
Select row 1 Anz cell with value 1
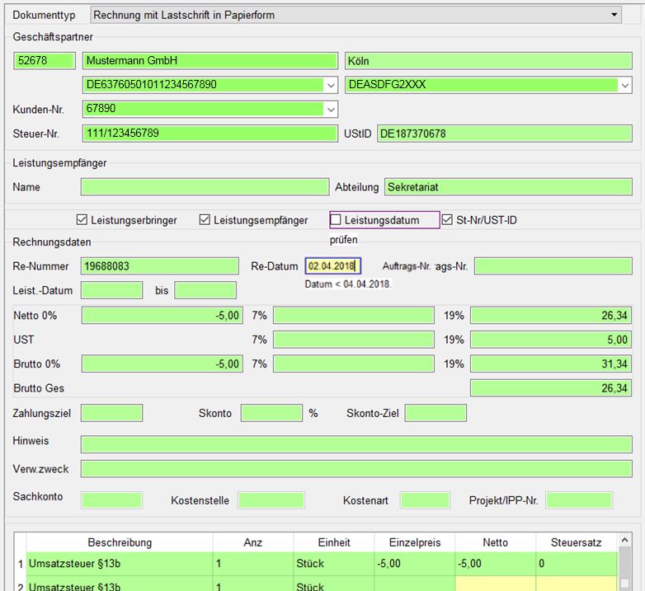click(253, 564)
